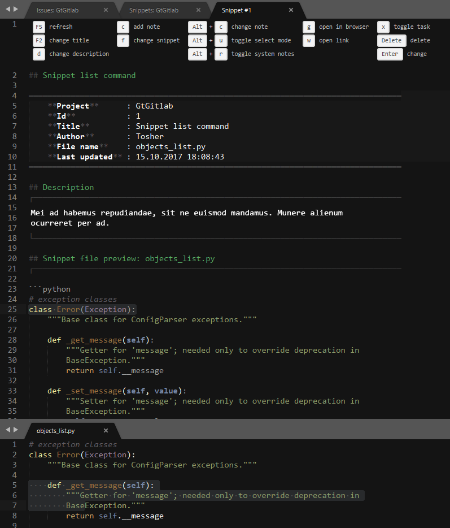
Task: Close the Issues: GtGitlab tab
Action: tap(106, 10)
